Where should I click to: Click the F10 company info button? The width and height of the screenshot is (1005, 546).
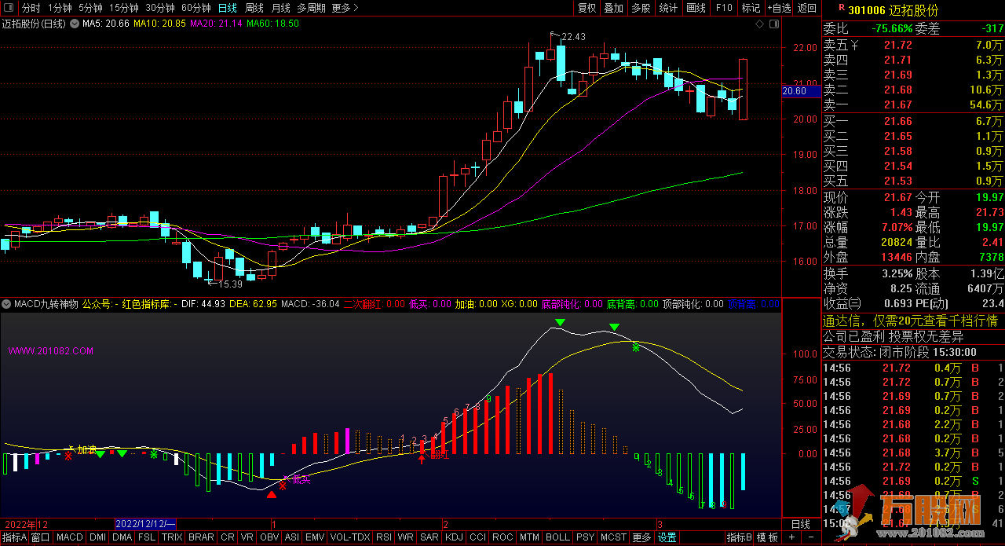pos(724,8)
